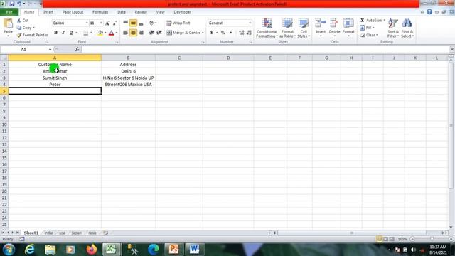Apply Percent Style format
Screen dimensions: 455x256
point(223,33)
